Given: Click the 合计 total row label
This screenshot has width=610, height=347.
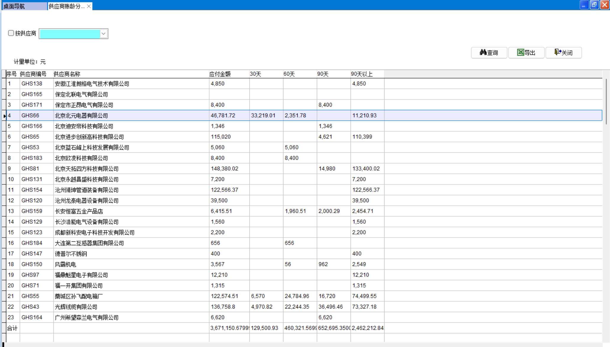Looking at the screenshot, I should [x=12, y=328].
